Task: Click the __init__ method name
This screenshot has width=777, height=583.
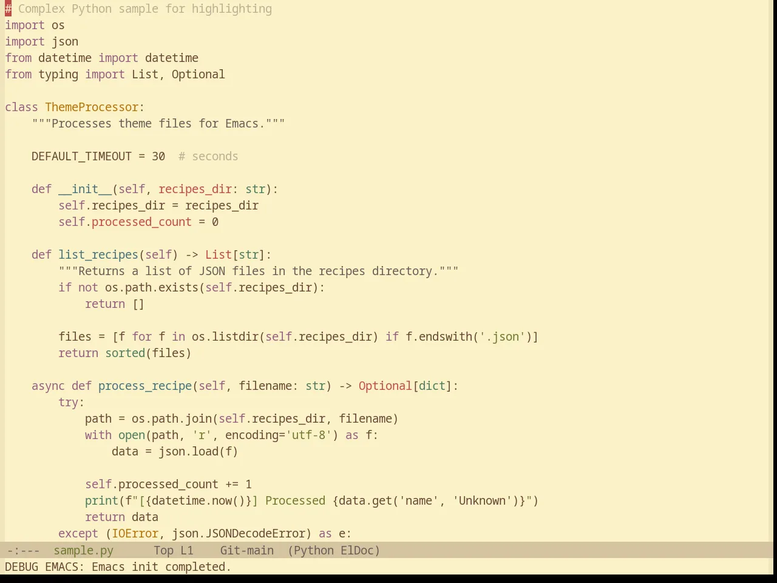Action: coord(85,189)
